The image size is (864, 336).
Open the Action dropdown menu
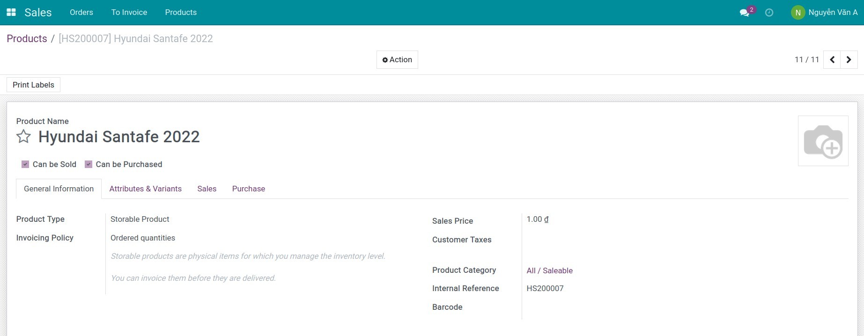(397, 60)
